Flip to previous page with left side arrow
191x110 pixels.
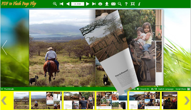tap(4, 48)
